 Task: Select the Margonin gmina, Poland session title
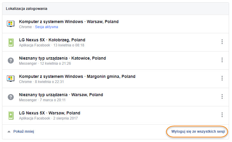111,76
